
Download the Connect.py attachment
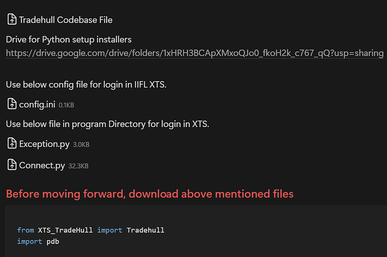[x=42, y=166]
